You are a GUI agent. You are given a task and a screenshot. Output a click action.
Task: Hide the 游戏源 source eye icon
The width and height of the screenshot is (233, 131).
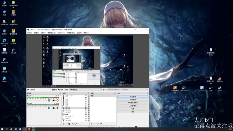tap(86, 108)
